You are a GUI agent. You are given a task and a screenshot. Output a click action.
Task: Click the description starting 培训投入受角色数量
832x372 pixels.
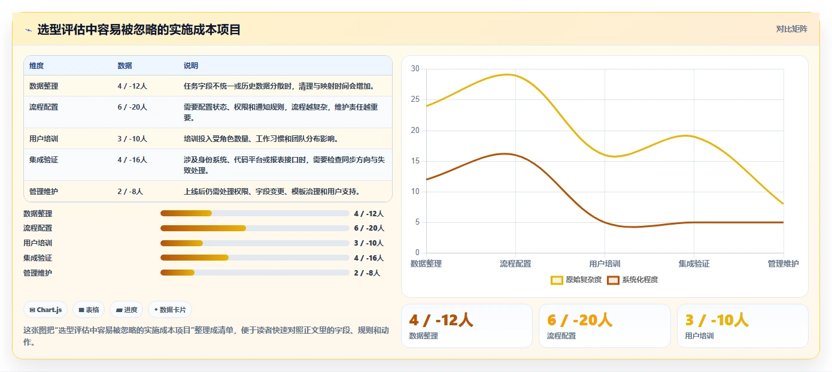262,138
